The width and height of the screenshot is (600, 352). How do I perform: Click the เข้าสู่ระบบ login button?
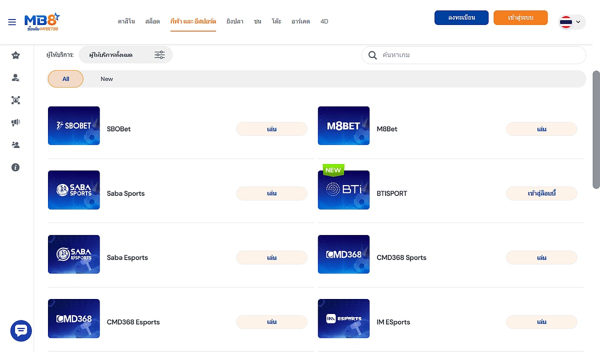[x=520, y=17]
